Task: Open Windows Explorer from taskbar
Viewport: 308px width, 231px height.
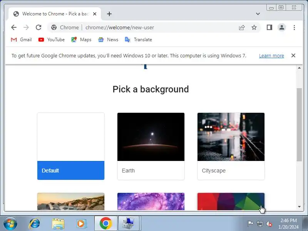Action: pos(58,224)
